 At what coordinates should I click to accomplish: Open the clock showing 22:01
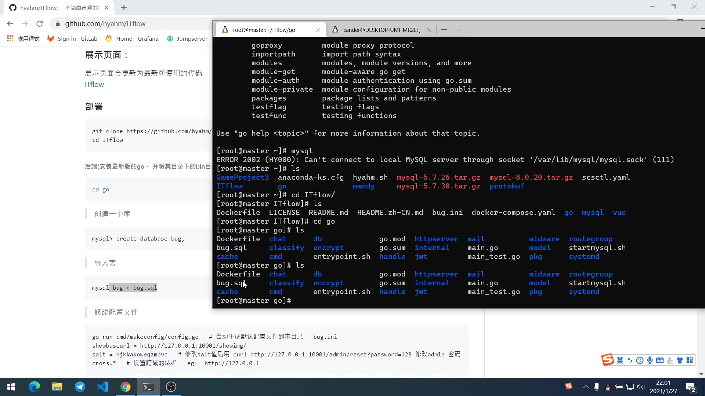click(x=663, y=387)
